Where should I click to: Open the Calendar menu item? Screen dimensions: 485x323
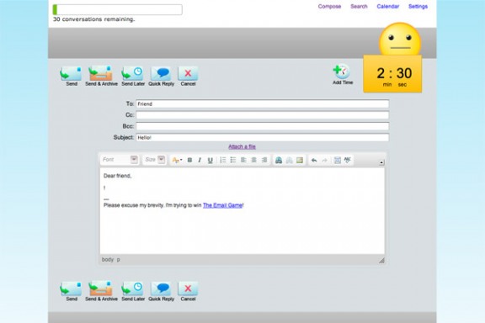point(388,6)
